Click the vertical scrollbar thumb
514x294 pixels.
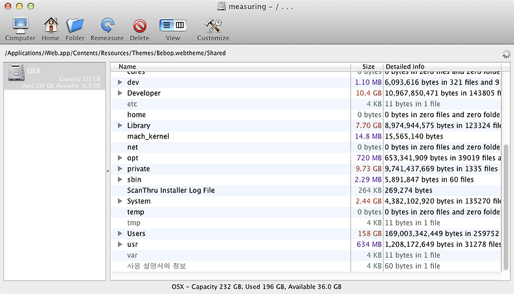click(506, 207)
